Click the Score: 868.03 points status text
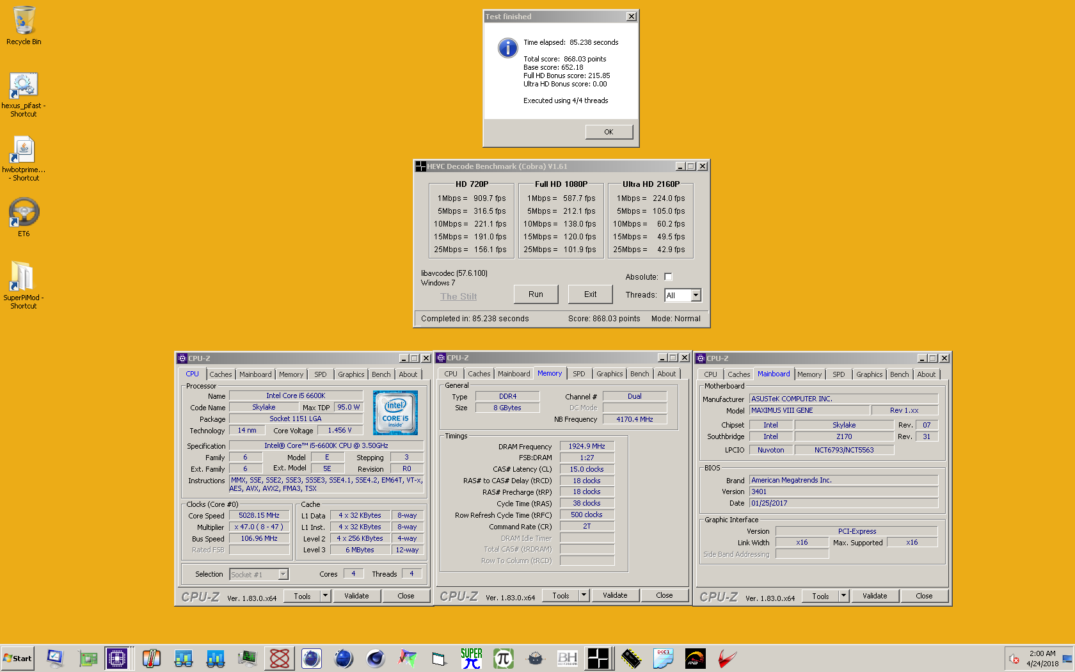Image resolution: width=1075 pixels, height=672 pixels. pos(604,319)
